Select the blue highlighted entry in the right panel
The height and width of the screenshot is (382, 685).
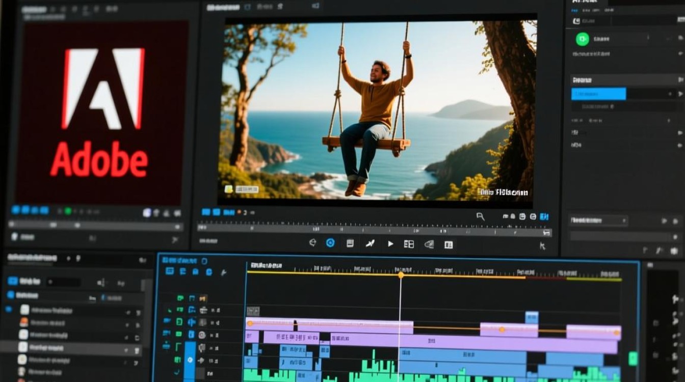pyautogui.click(x=598, y=94)
